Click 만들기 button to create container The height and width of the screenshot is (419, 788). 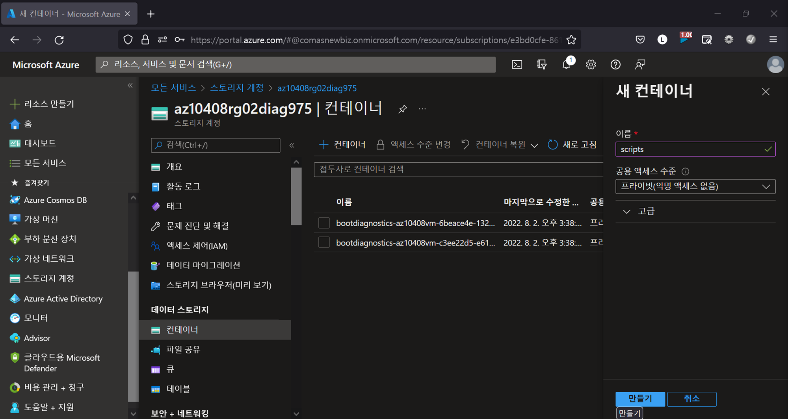(640, 399)
